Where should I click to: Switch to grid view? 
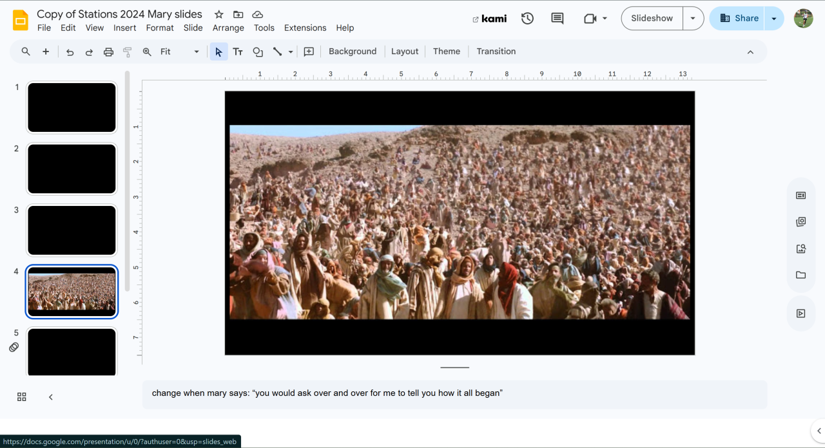22,397
